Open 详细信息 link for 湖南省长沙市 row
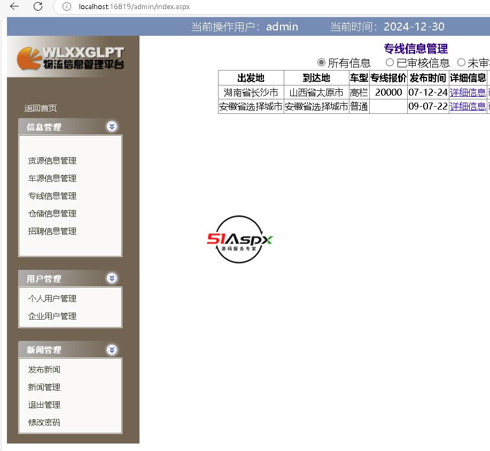Viewport: 490px width, 451px height. coord(468,92)
